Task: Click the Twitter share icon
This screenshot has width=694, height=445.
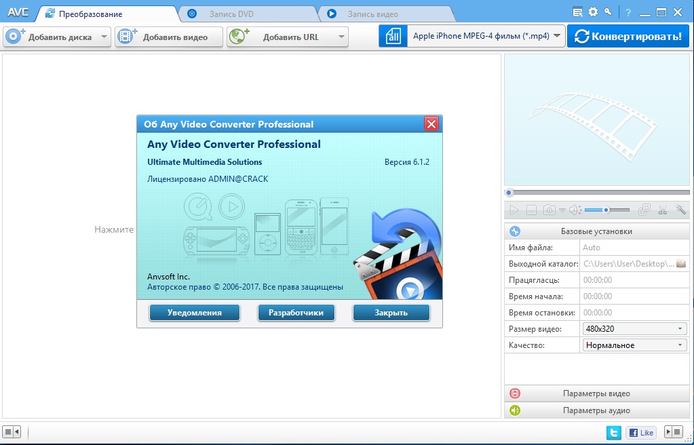Action: (x=613, y=432)
